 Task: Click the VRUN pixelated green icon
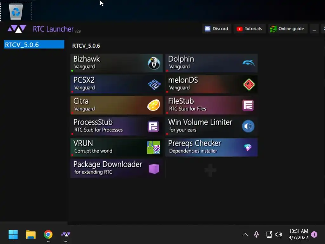click(x=153, y=147)
